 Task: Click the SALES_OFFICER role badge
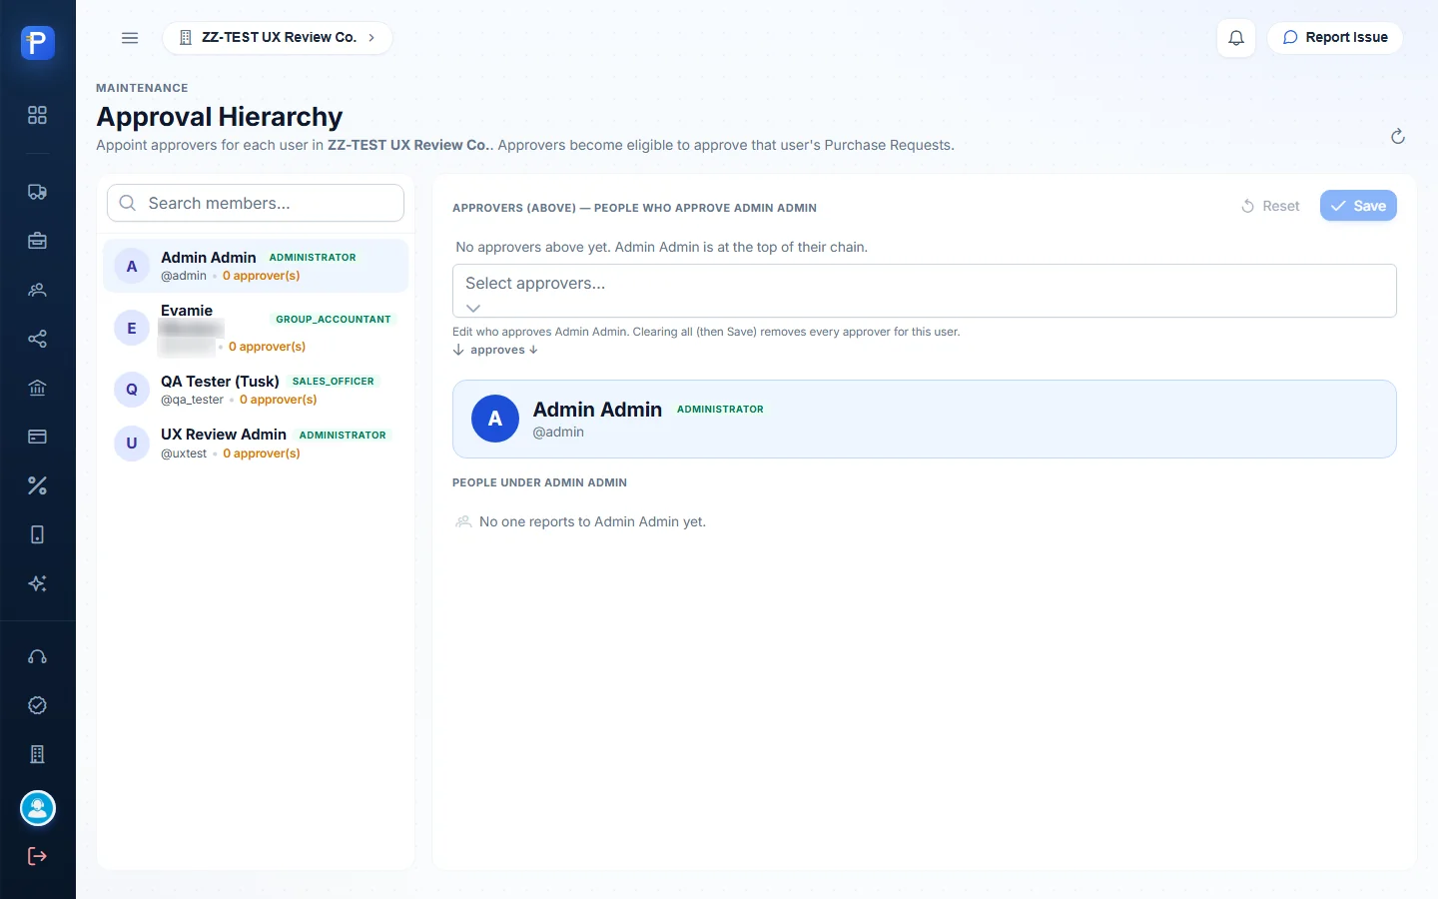pos(334,382)
